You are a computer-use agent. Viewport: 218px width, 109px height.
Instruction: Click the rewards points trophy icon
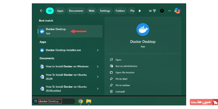point(154,11)
